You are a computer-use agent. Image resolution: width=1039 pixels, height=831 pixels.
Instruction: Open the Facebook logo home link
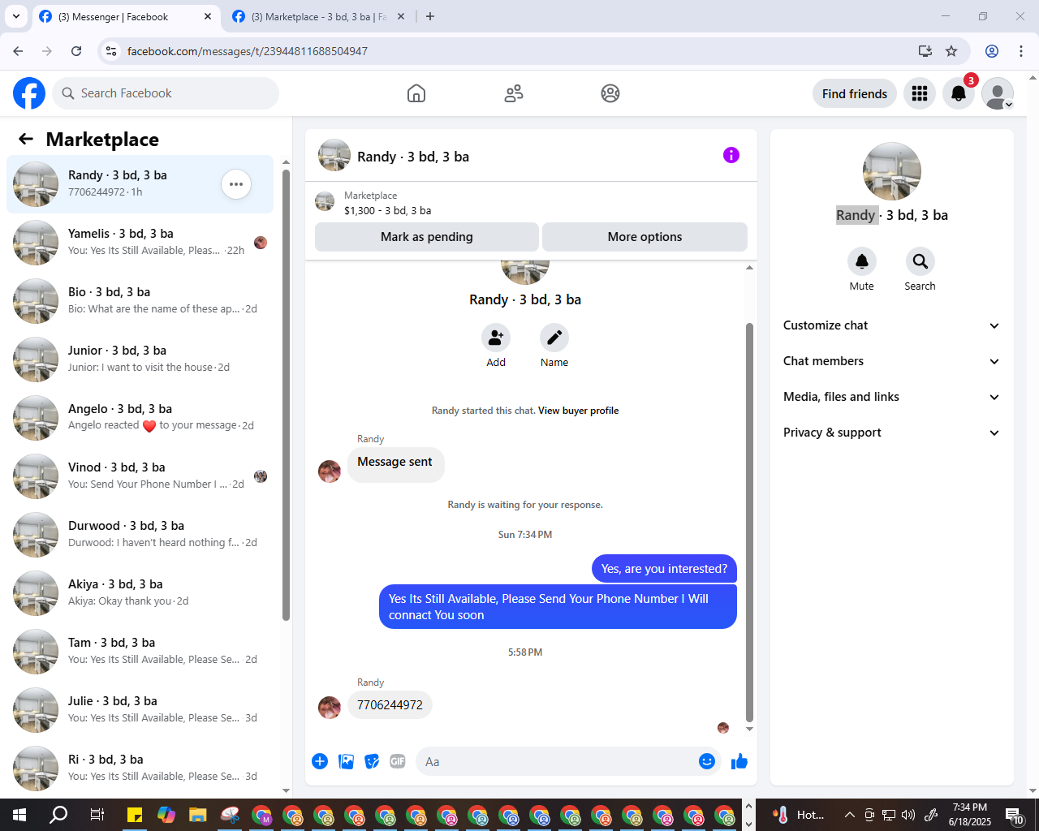(x=29, y=93)
